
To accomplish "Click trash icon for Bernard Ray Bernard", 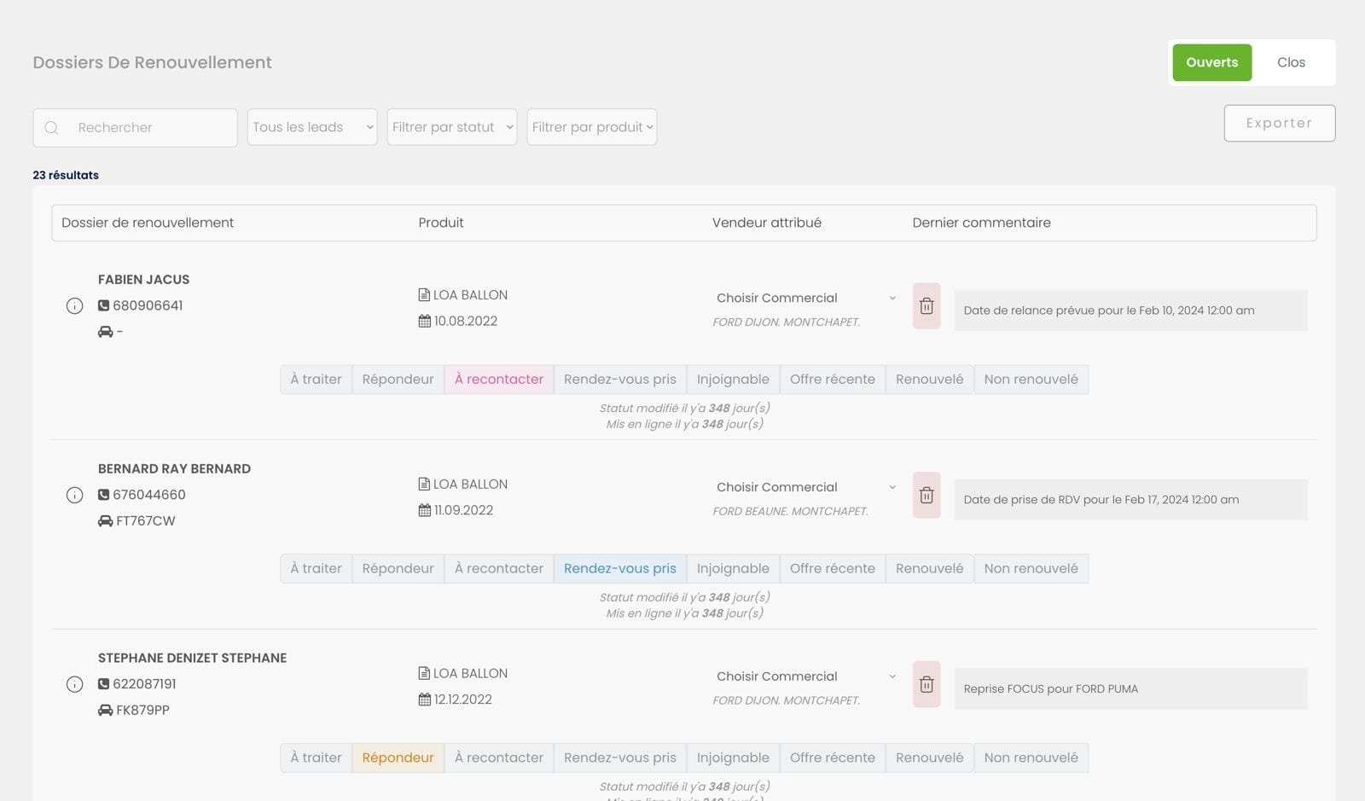I will pyautogui.click(x=926, y=496).
